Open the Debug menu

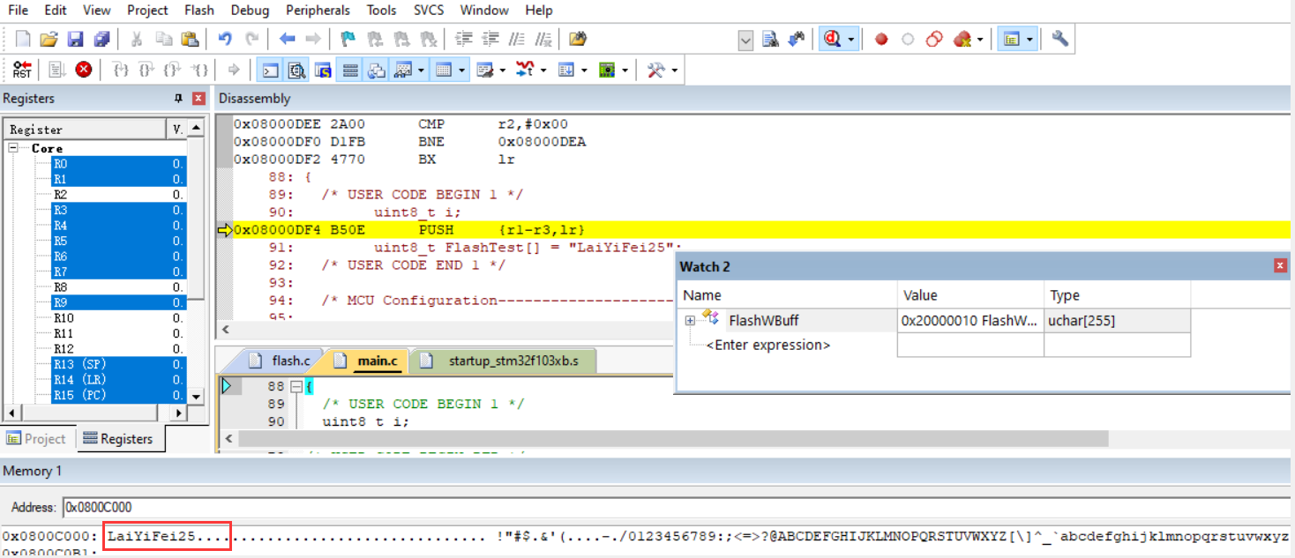[251, 11]
